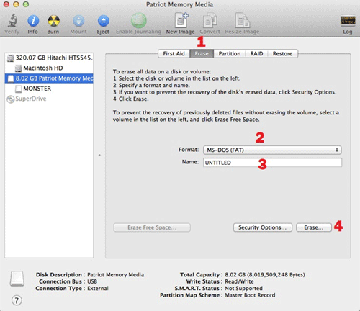The image size is (360, 311).
Task: Click the Hitachi hard disk icon in sidebar
Action: tap(11, 58)
